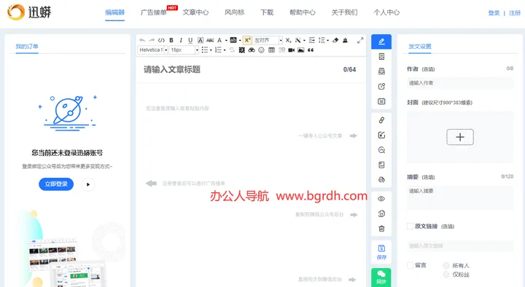Click the 作者 author input field
The height and width of the screenshot is (287, 525).
pos(460,83)
